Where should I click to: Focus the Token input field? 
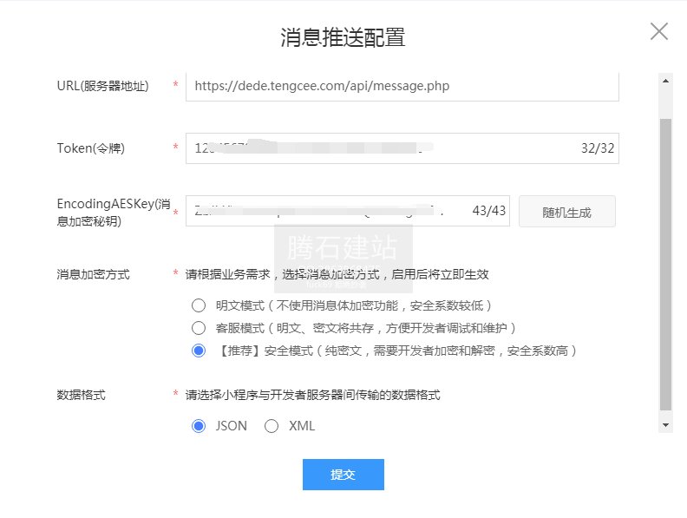point(382,148)
